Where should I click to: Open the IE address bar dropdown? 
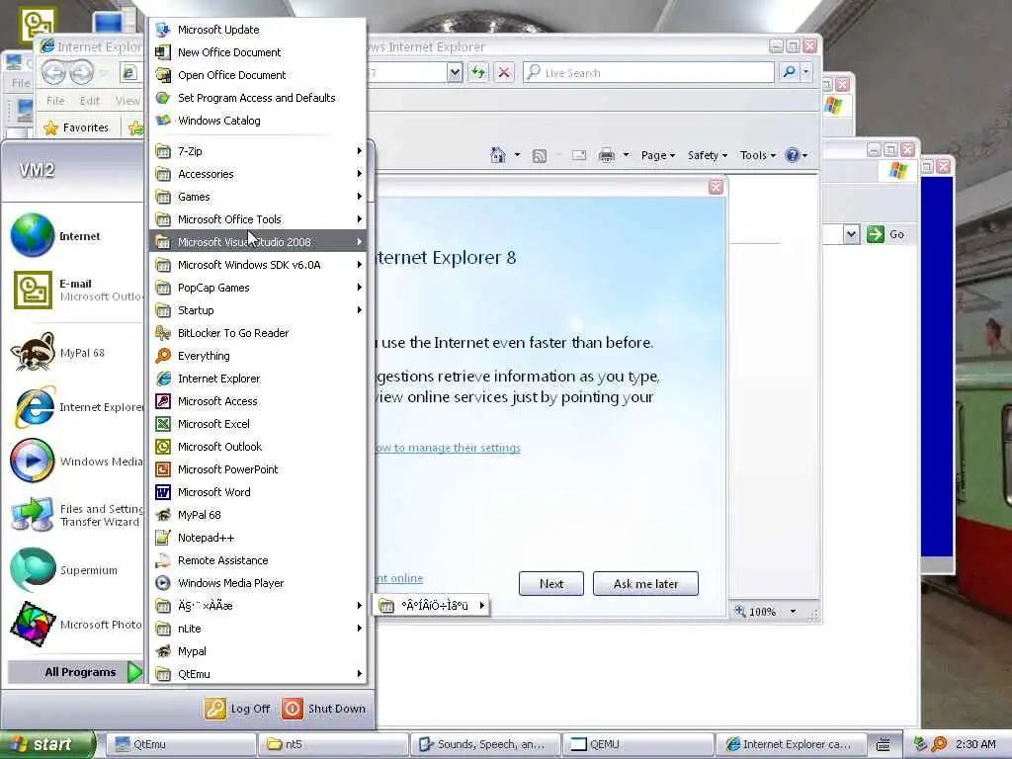455,72
